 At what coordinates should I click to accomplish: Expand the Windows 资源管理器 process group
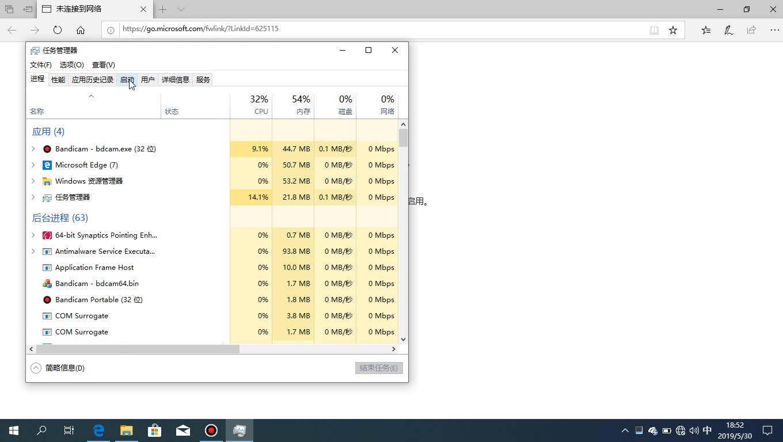(33, 181)
